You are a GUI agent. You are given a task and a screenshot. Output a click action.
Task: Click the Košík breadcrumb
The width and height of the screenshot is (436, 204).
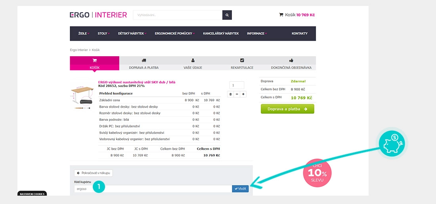[96, 50]
